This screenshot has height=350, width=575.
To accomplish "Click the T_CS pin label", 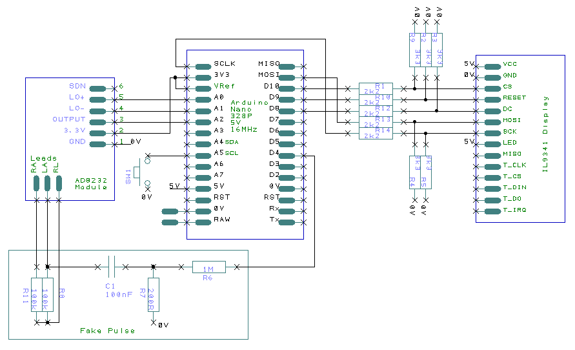I will [x=512, y=176].
